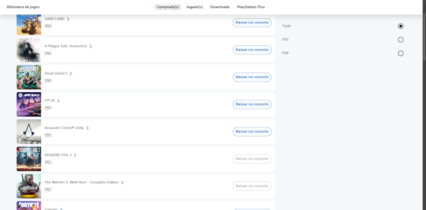The image size is (426, 210).
Task: Click the PS4 badge under Assassin's Creed Unity
Action: pyautogui.click(x=48, y=135)
